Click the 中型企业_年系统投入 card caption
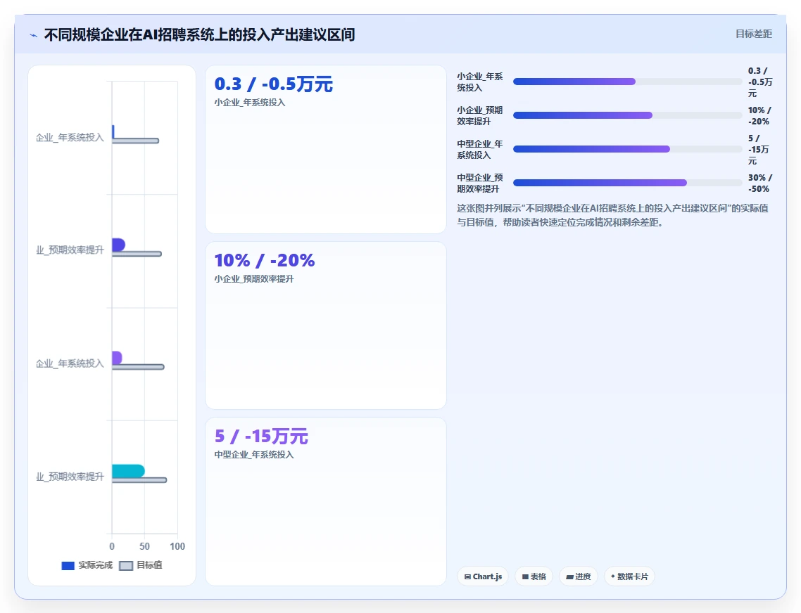801x613 pixels. coord(254,455)
